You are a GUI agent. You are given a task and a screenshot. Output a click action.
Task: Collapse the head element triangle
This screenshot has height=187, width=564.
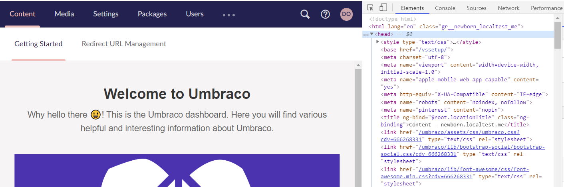(x=372, y=34)
